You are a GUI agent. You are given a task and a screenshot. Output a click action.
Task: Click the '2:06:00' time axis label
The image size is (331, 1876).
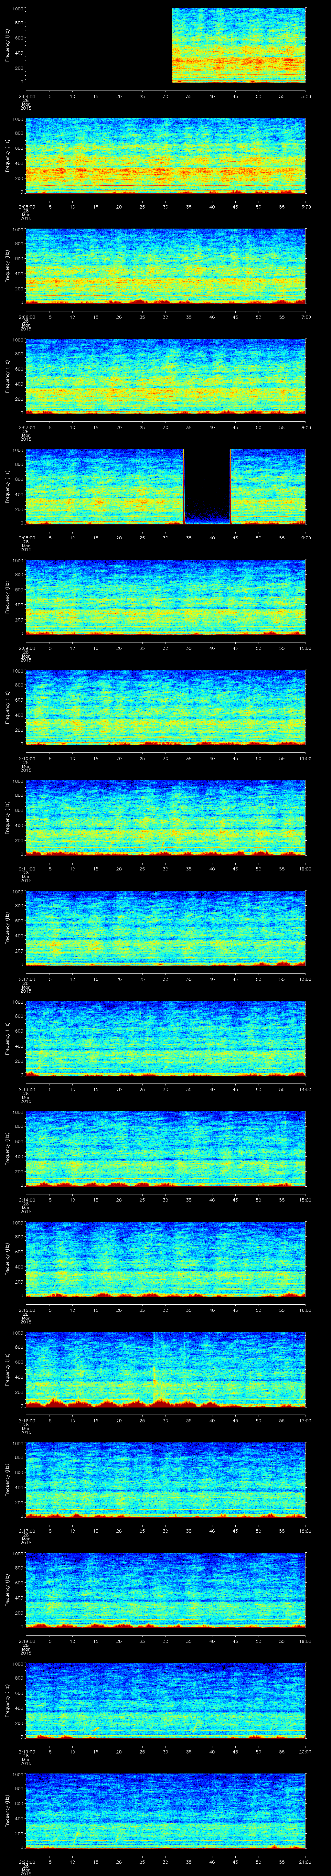pyautogui.click(x=26, y=317)
